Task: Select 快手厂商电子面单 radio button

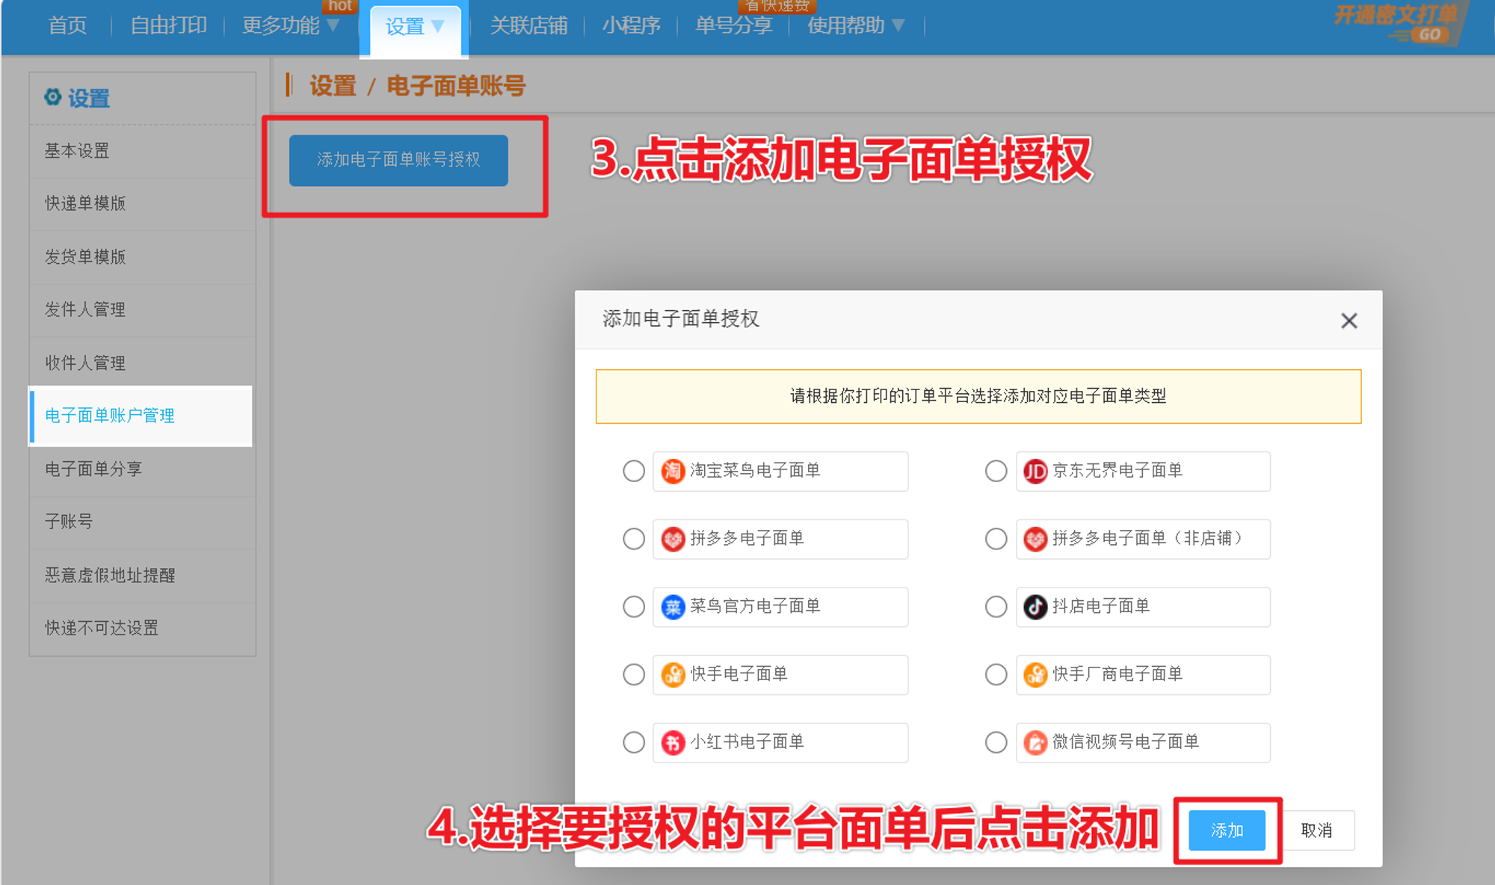Action: (x=996, y=675)
